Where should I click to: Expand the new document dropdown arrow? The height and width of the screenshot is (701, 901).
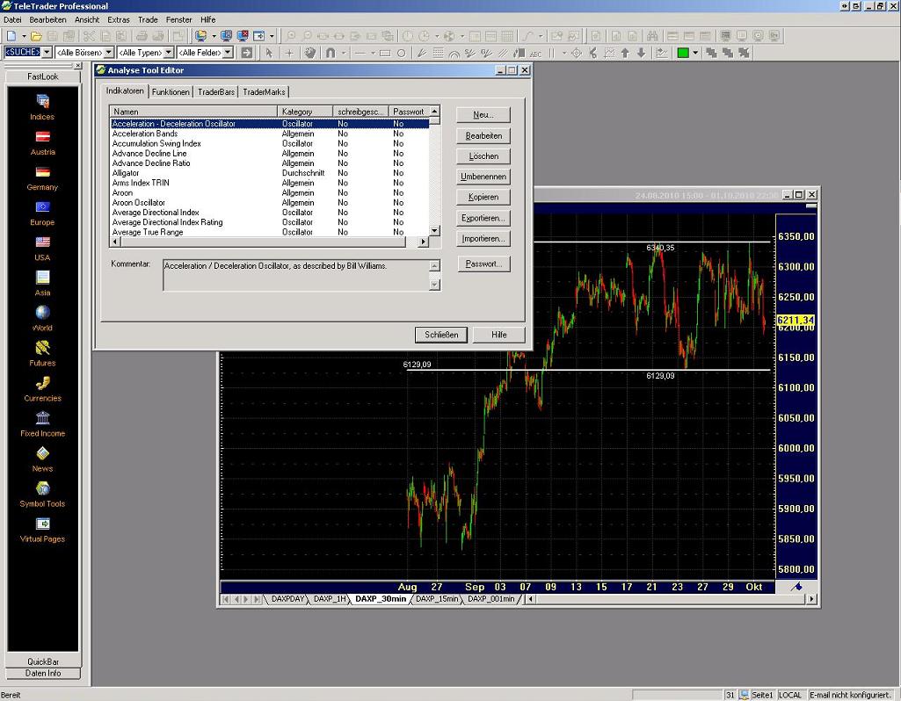pyautogui.click(x=24, y=36)
